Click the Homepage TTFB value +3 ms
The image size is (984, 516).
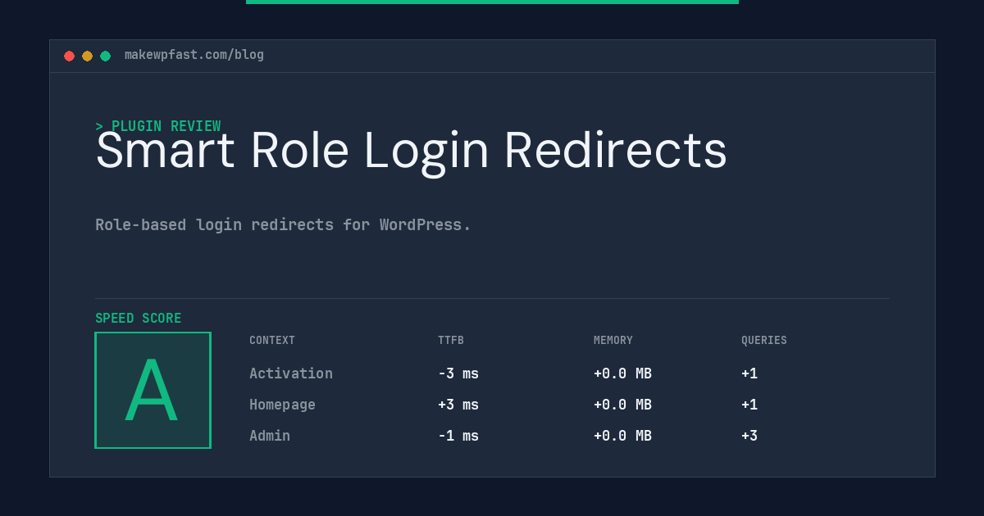pos(458,405)
